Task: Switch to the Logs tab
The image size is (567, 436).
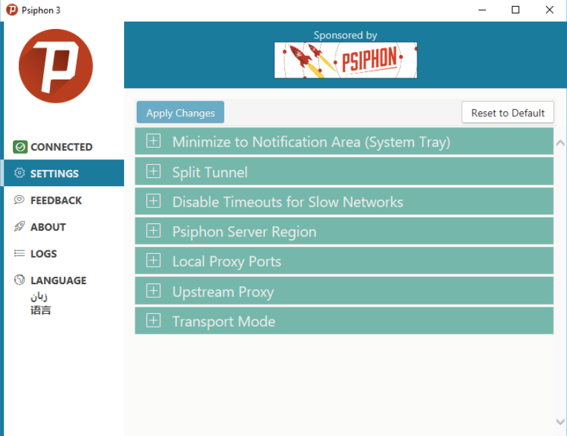Action: [44, 254]
